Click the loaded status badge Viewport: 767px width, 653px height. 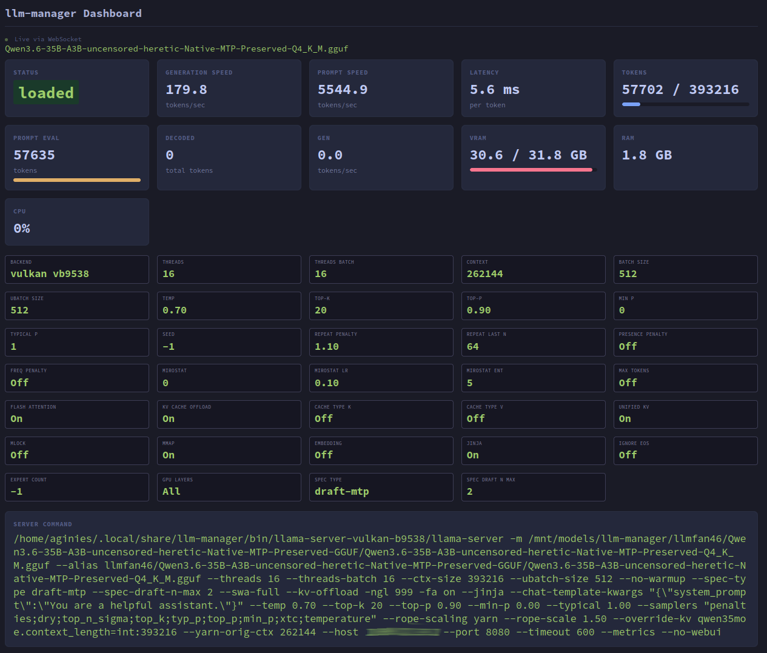click(x=46, y=92)
